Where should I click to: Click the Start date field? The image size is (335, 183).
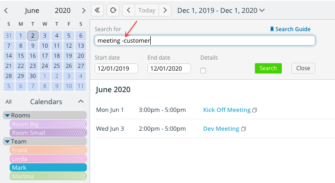click(x=116, y=68)
